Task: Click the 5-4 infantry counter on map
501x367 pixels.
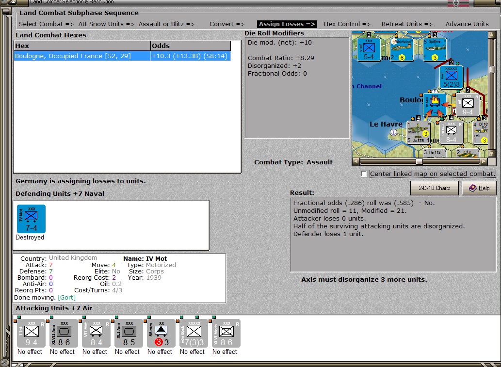Action: pyautogui.click(x=369, y=49)
